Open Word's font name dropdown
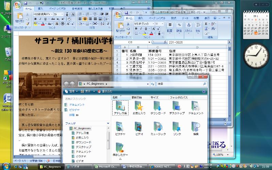Screen dimensions: 272x170 click(52, 14)
